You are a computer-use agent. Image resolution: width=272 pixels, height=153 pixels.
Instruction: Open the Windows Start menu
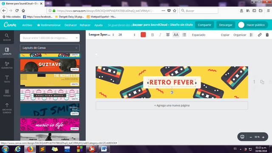6,149
